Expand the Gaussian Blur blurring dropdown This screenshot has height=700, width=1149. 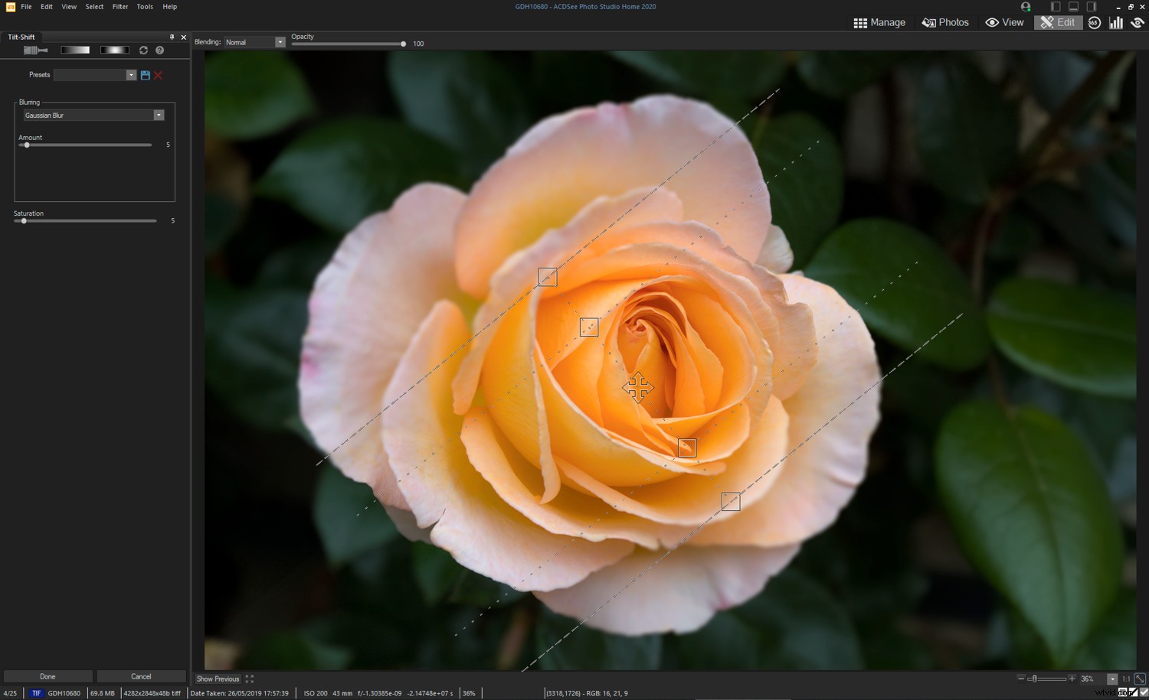pos(159,115)
